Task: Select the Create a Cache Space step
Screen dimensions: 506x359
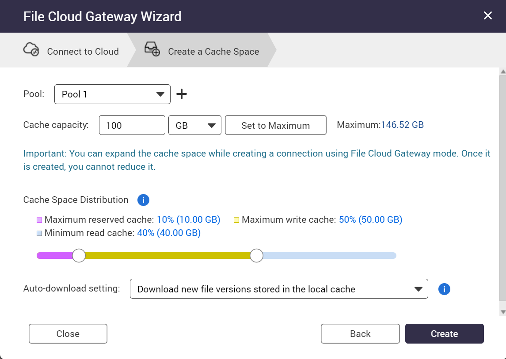Action: 202,50
